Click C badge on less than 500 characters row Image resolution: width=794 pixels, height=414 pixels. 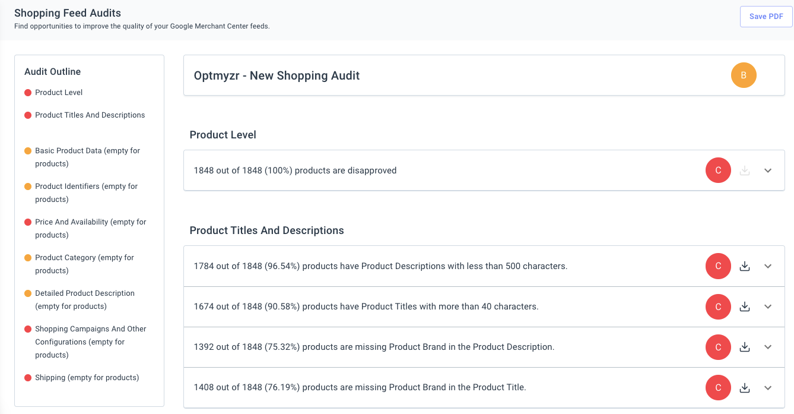coord(718,266)
